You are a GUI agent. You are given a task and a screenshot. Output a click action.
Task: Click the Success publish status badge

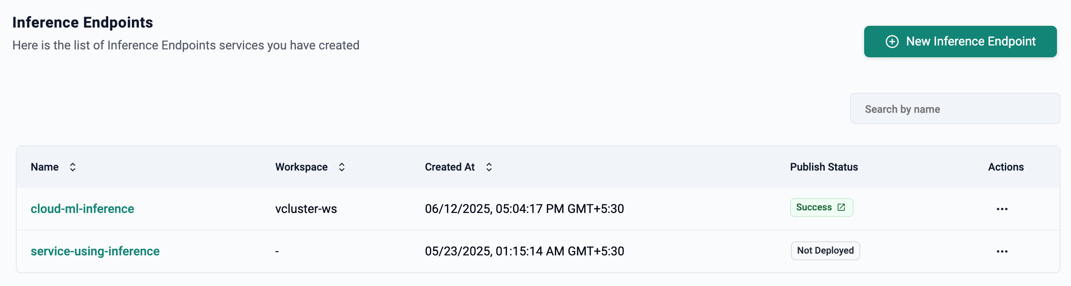point(821,207)
